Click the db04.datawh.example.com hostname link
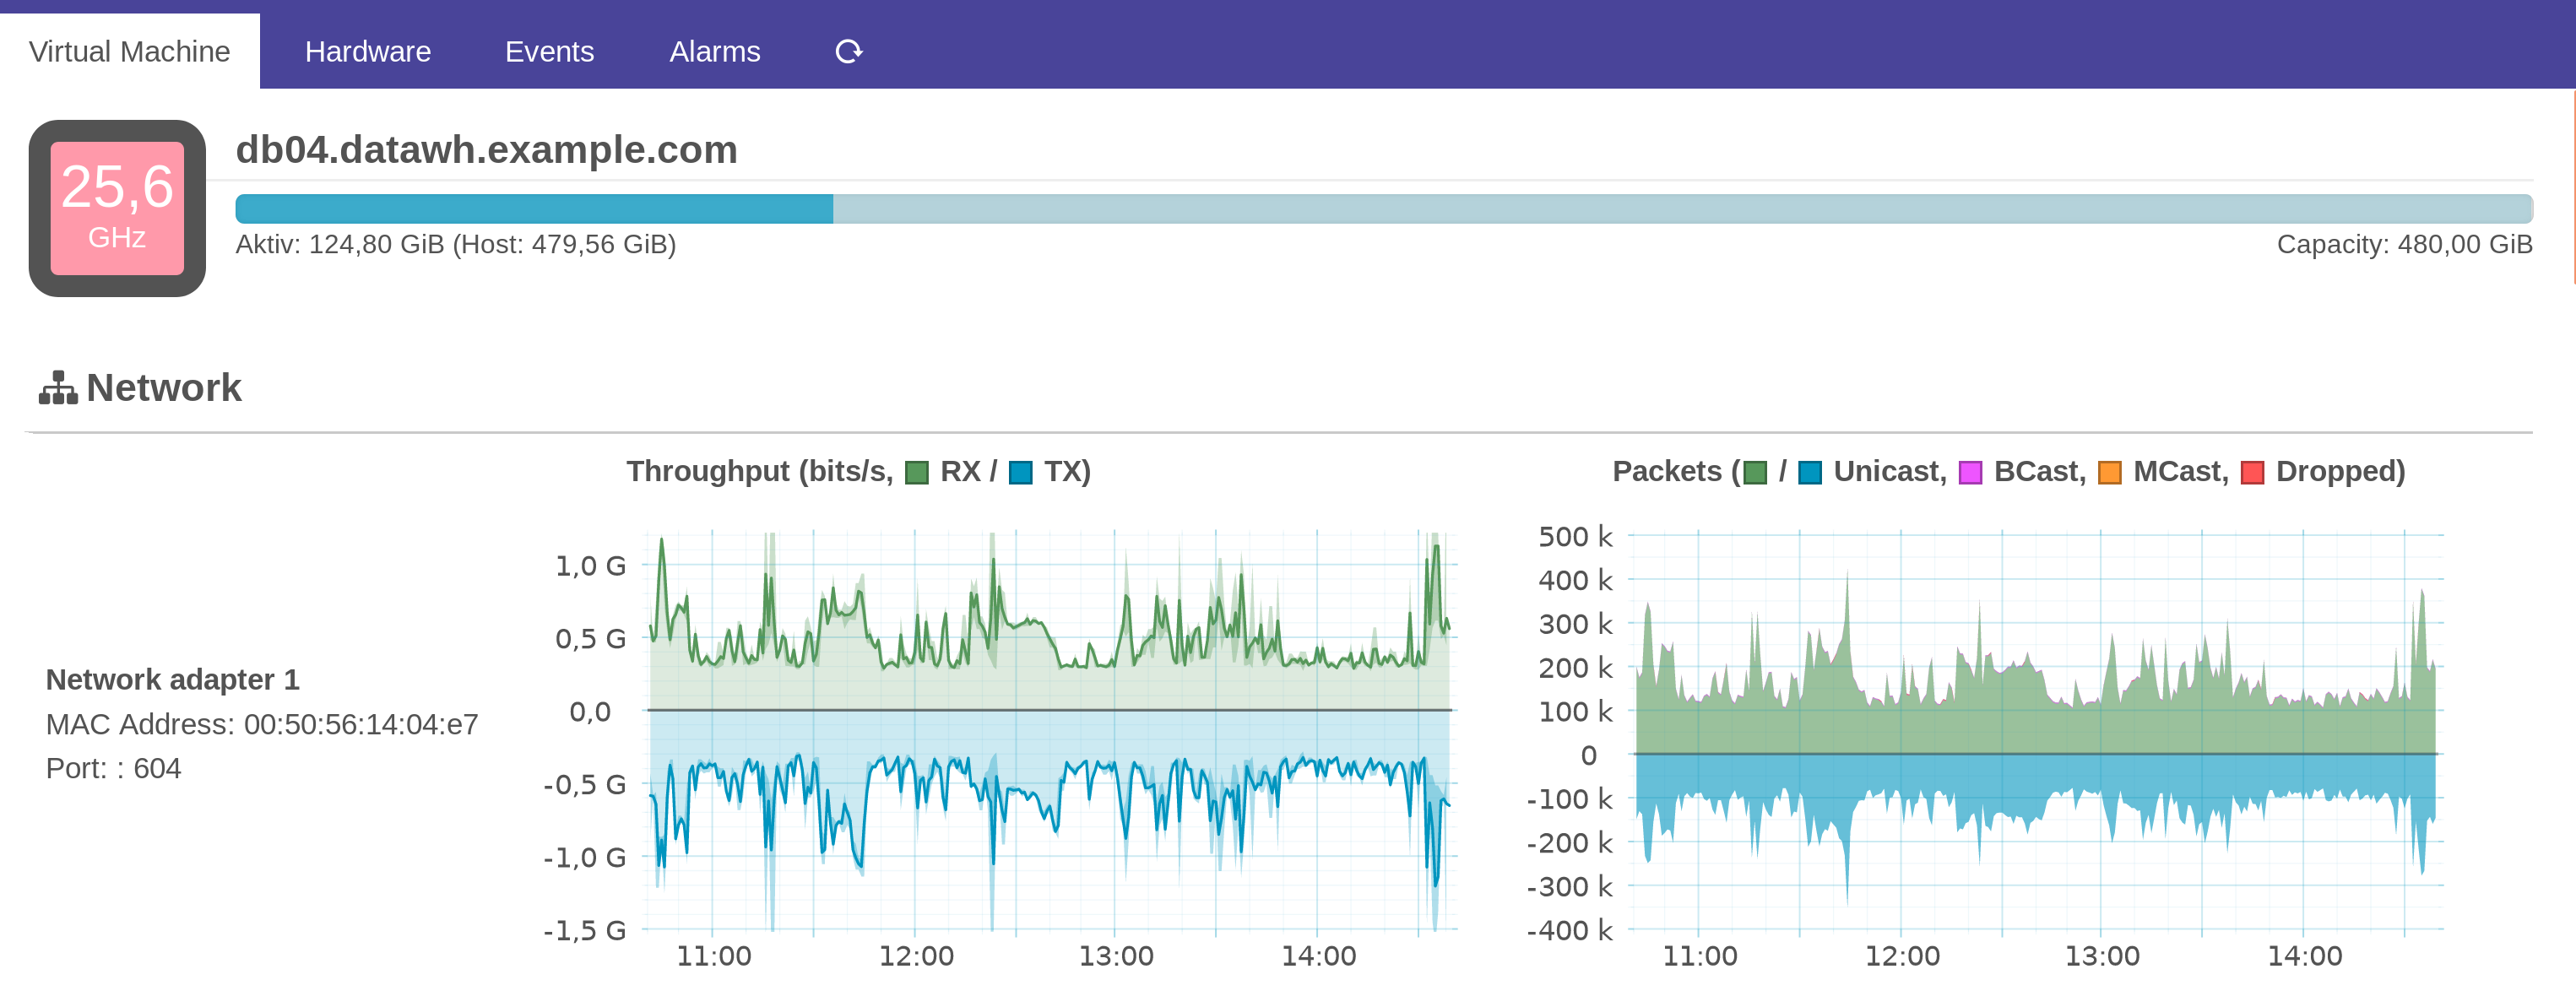 487,149
